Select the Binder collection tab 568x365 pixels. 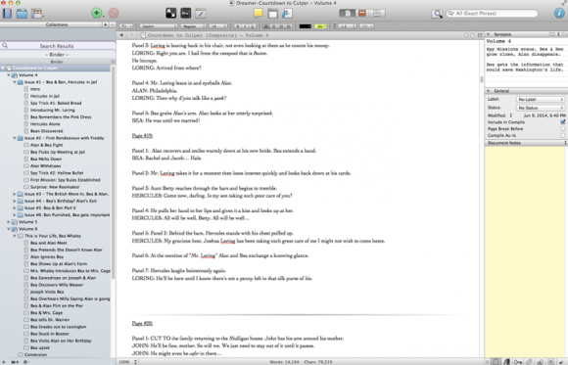(x=57, y=55)
